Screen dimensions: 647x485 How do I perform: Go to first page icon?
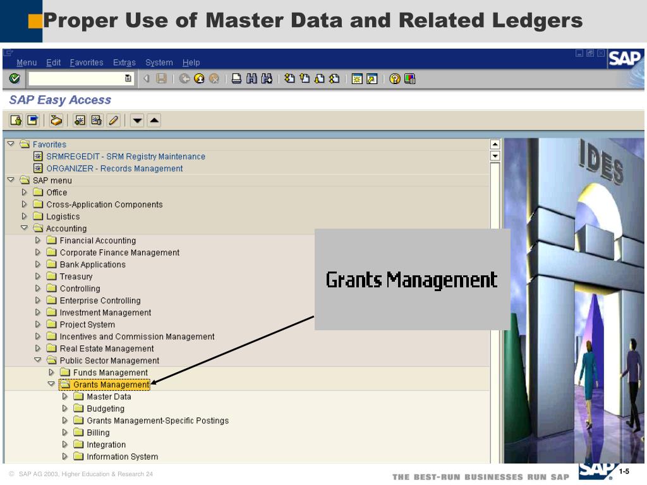point(289,78)
